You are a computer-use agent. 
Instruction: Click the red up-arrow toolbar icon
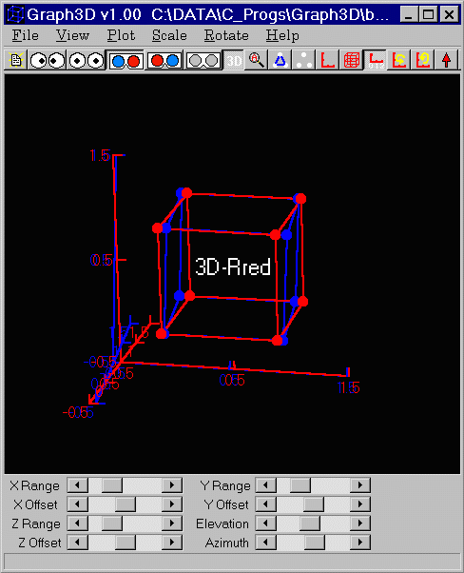[x=446, y=60]
